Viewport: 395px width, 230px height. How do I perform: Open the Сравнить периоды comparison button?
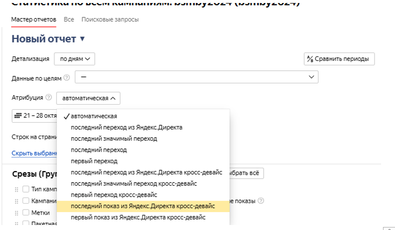[339, 59]
